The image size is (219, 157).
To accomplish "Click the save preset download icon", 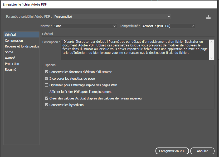I will click(208, 17).
